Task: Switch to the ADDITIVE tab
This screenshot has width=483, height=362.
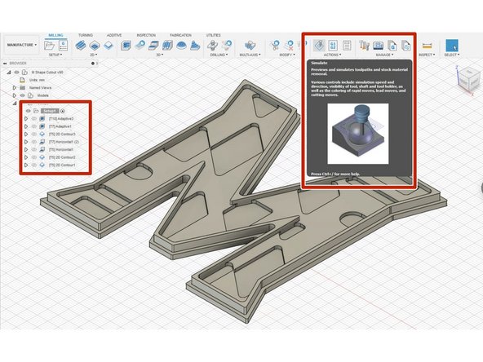Action: 114,35
